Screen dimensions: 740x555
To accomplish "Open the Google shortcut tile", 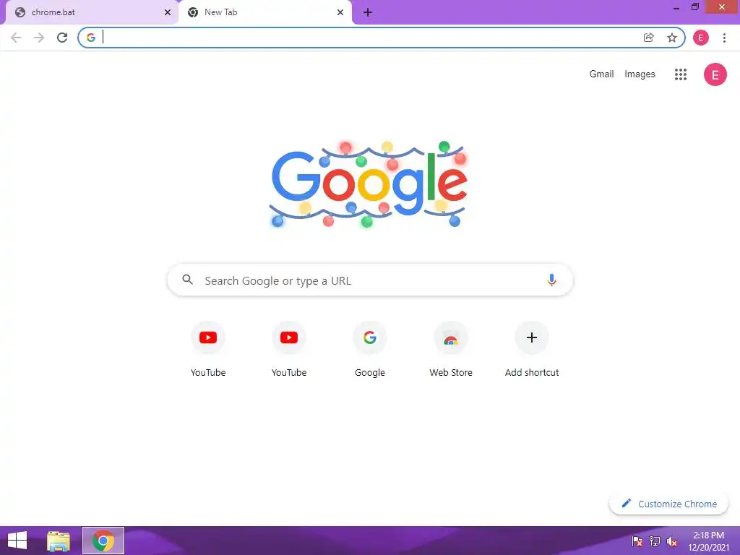I will tap(370, 349).
